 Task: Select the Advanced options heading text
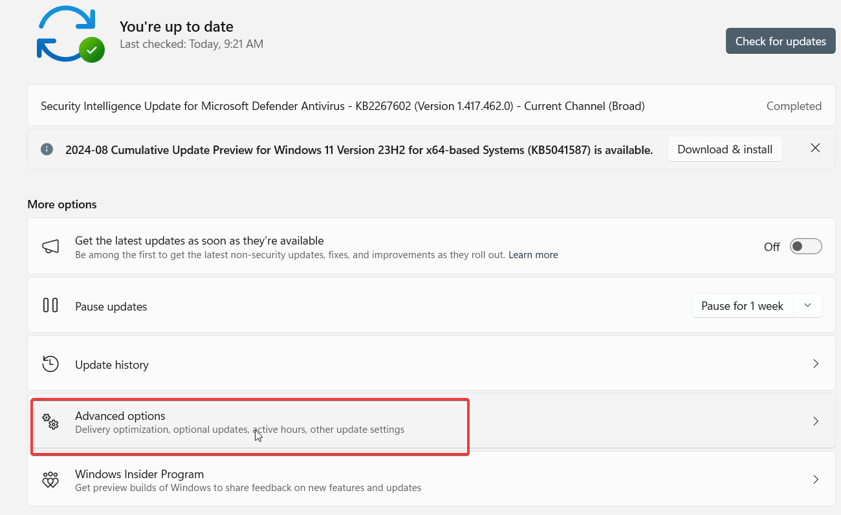(x=120, y=416)
